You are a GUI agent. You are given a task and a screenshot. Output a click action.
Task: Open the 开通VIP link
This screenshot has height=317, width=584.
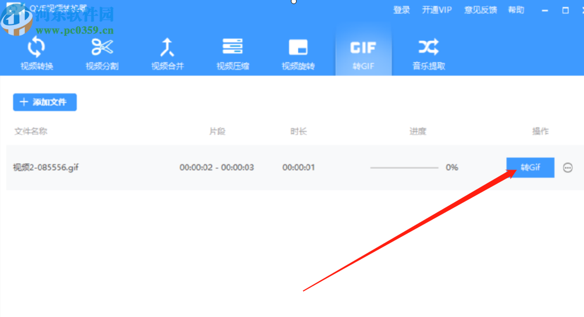click(x=436, y=10)
